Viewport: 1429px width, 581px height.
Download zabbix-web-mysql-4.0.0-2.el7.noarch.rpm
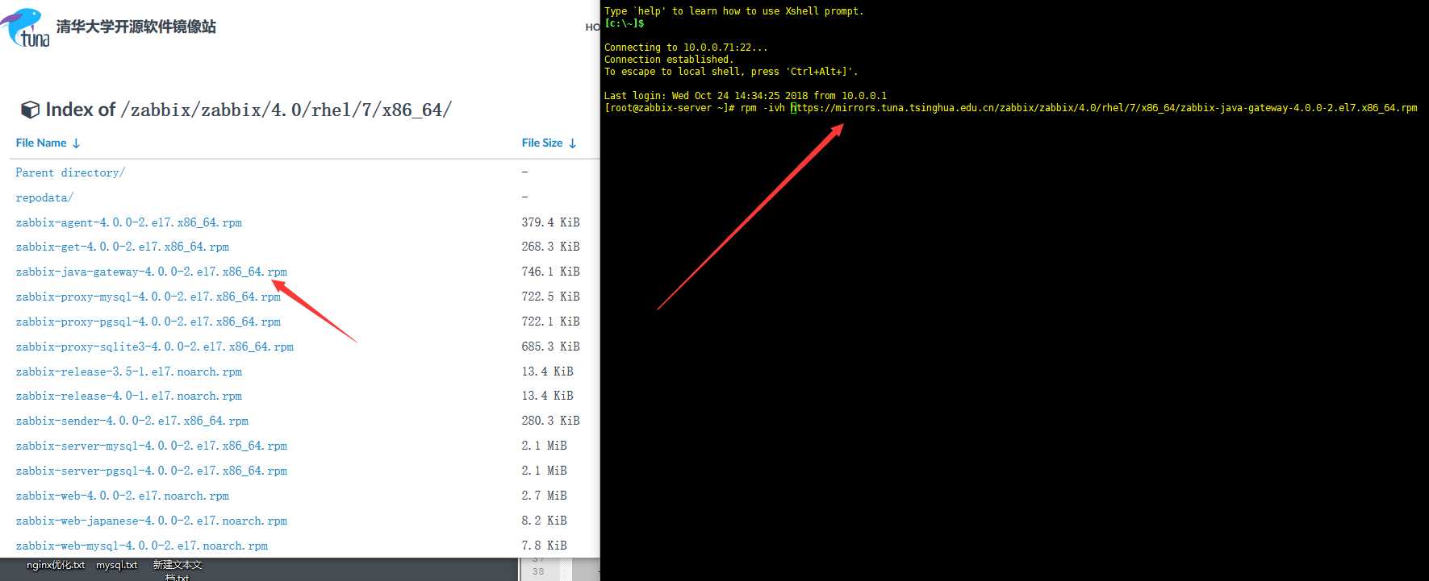pyautogui.click(x=142, y=546)
